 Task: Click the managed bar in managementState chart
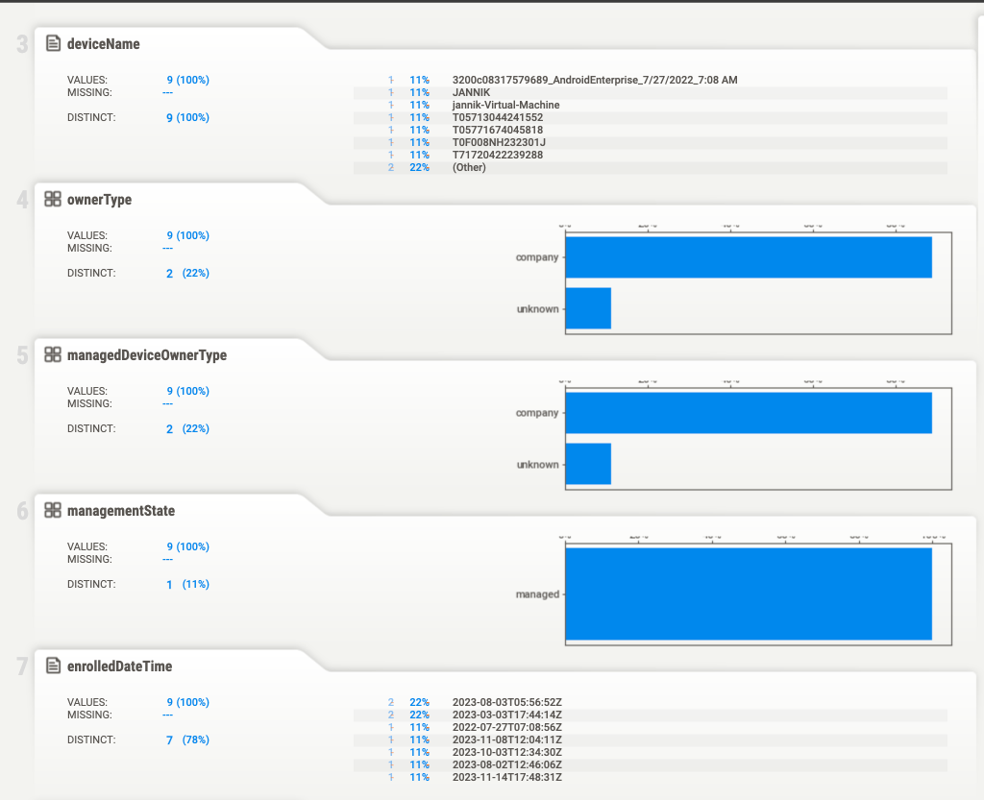click(748, 594)
